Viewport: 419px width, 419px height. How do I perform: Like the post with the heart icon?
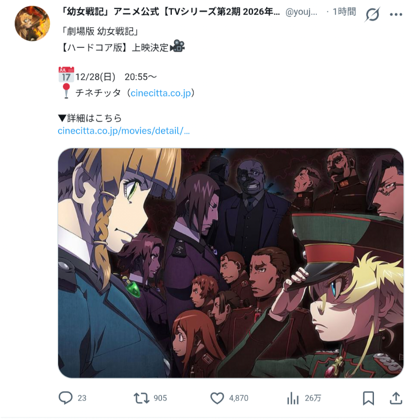coord(217,398)
